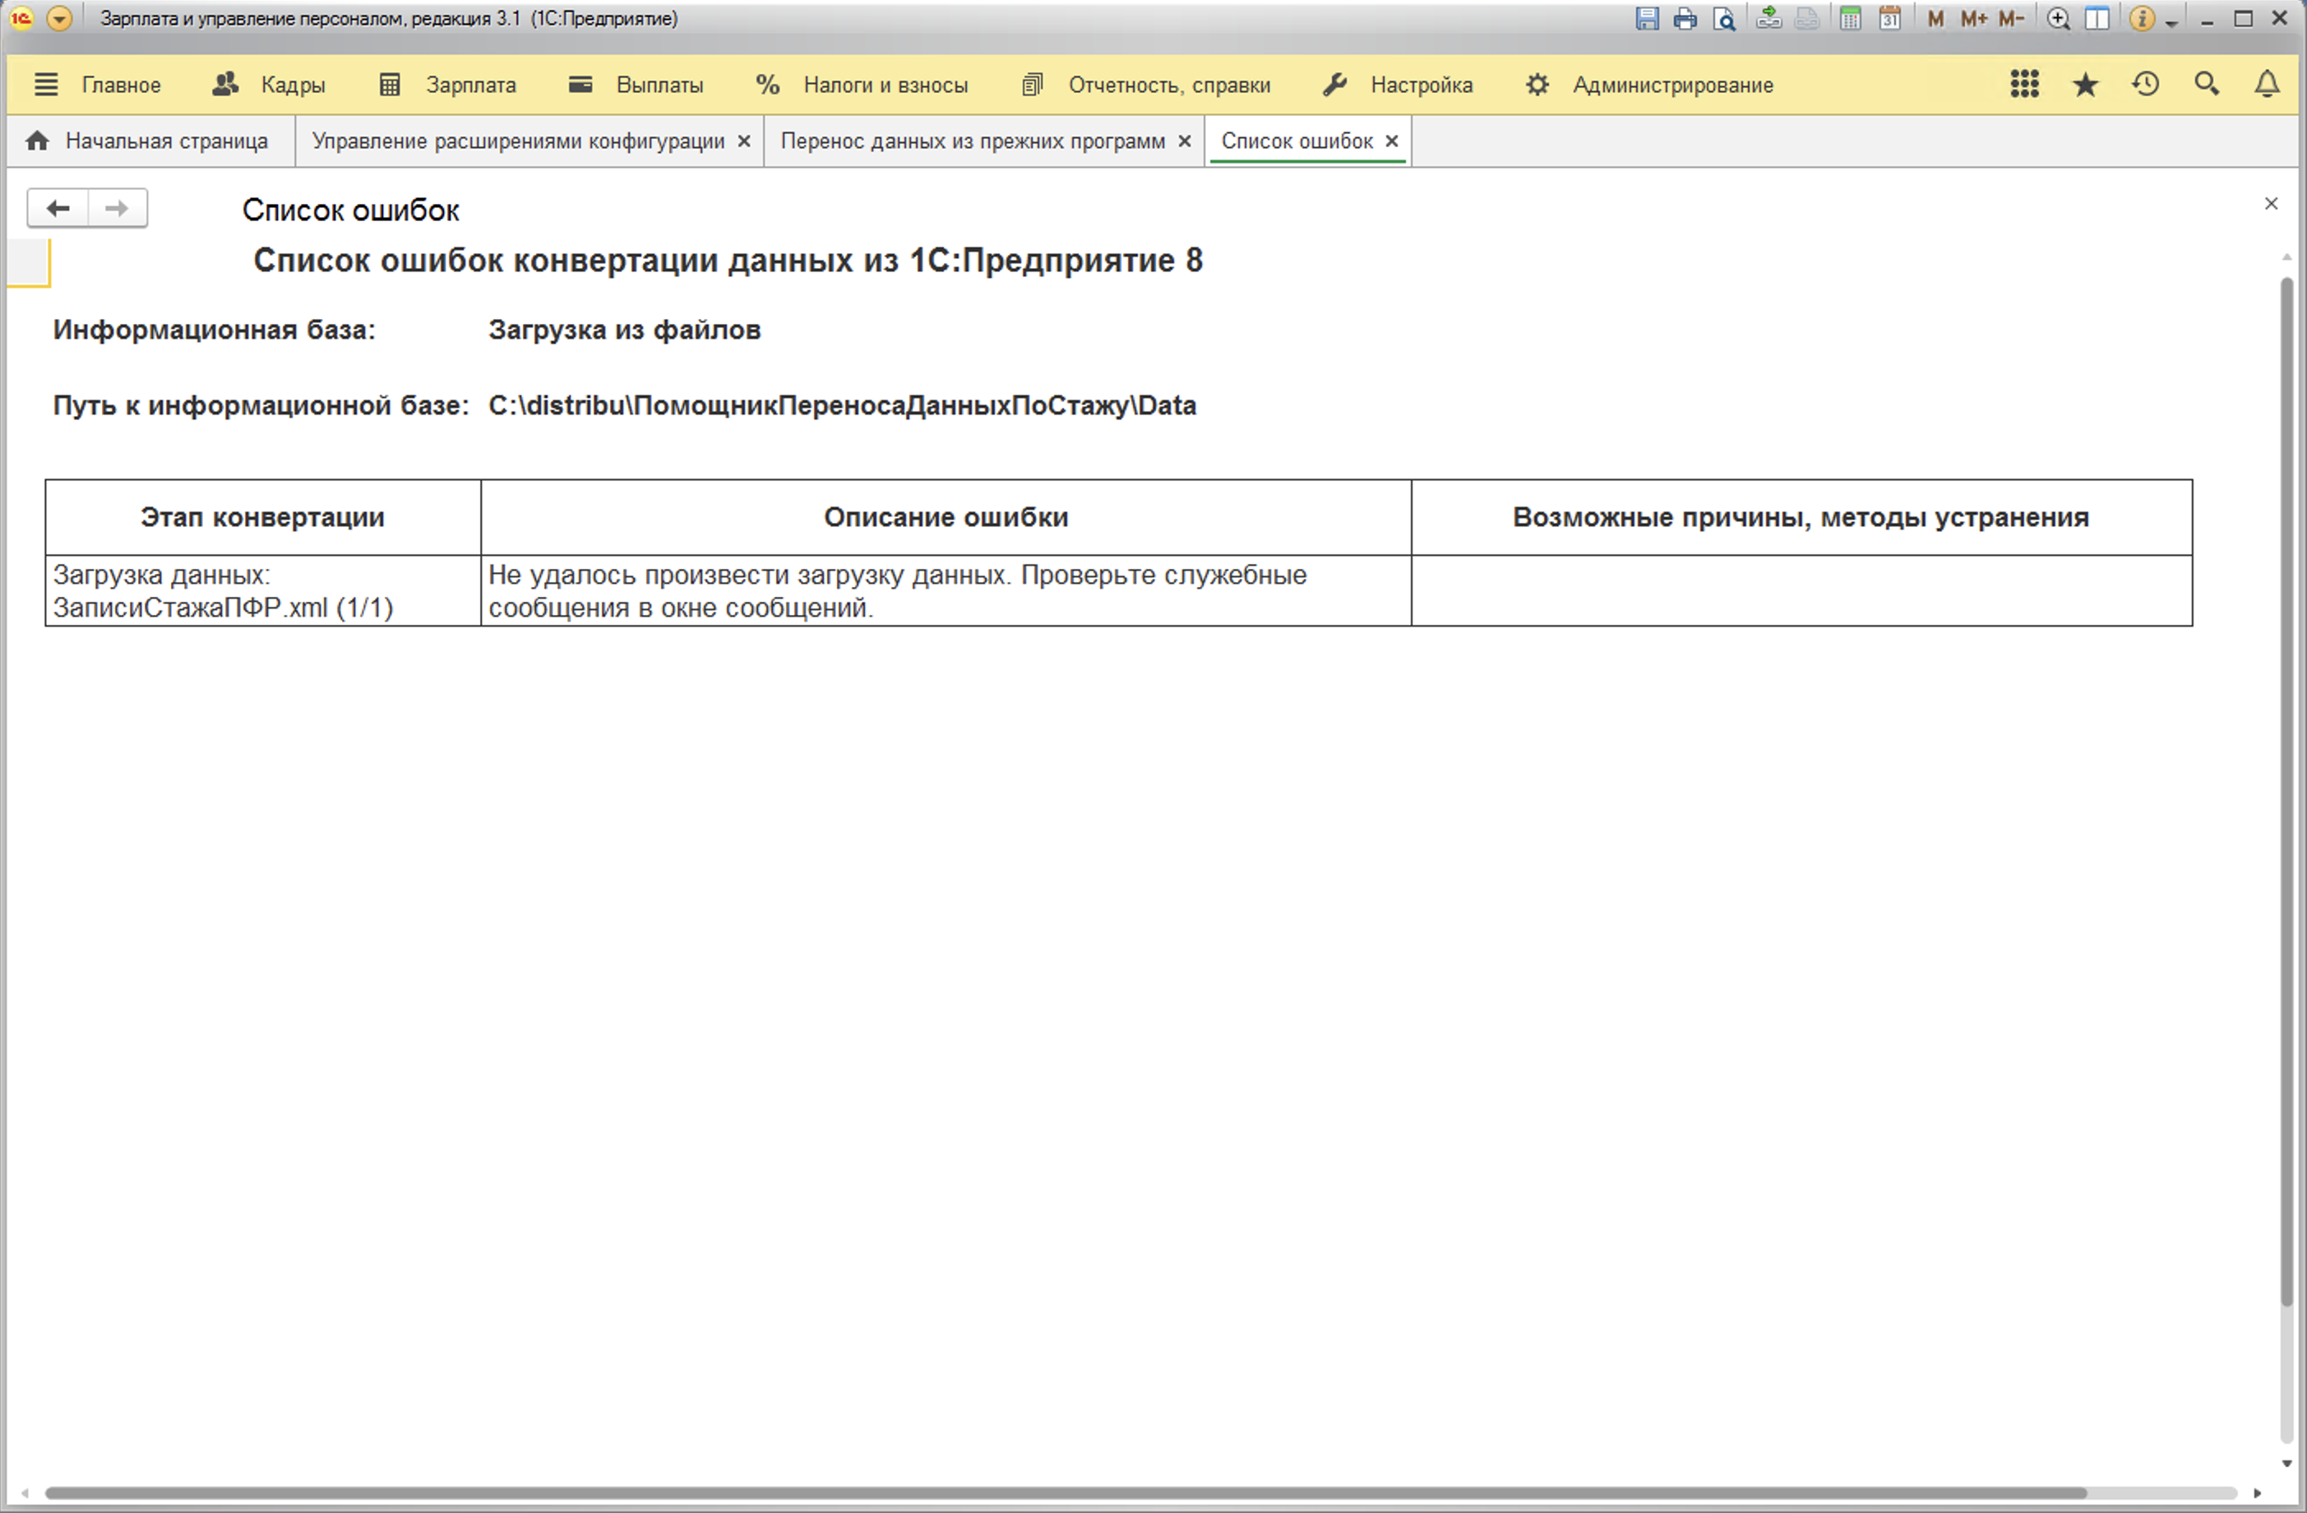Click the back arrow navigation button
The height and width of the screenshot is (1513, 2307).
coord(58,208)
